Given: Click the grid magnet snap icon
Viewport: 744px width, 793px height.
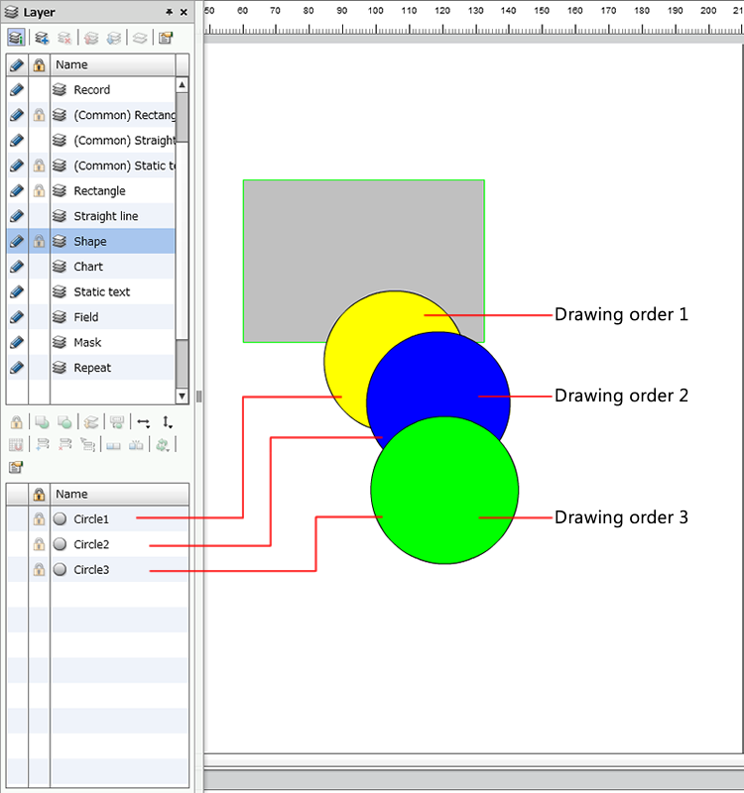Looking at the screenshot, I should 16,445.
